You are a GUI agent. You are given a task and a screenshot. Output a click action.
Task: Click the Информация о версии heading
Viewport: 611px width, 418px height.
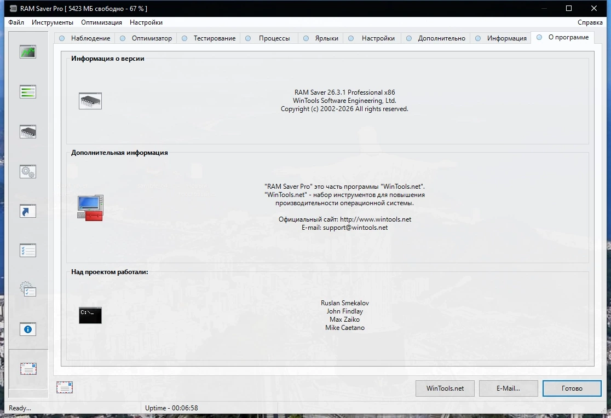107,59
